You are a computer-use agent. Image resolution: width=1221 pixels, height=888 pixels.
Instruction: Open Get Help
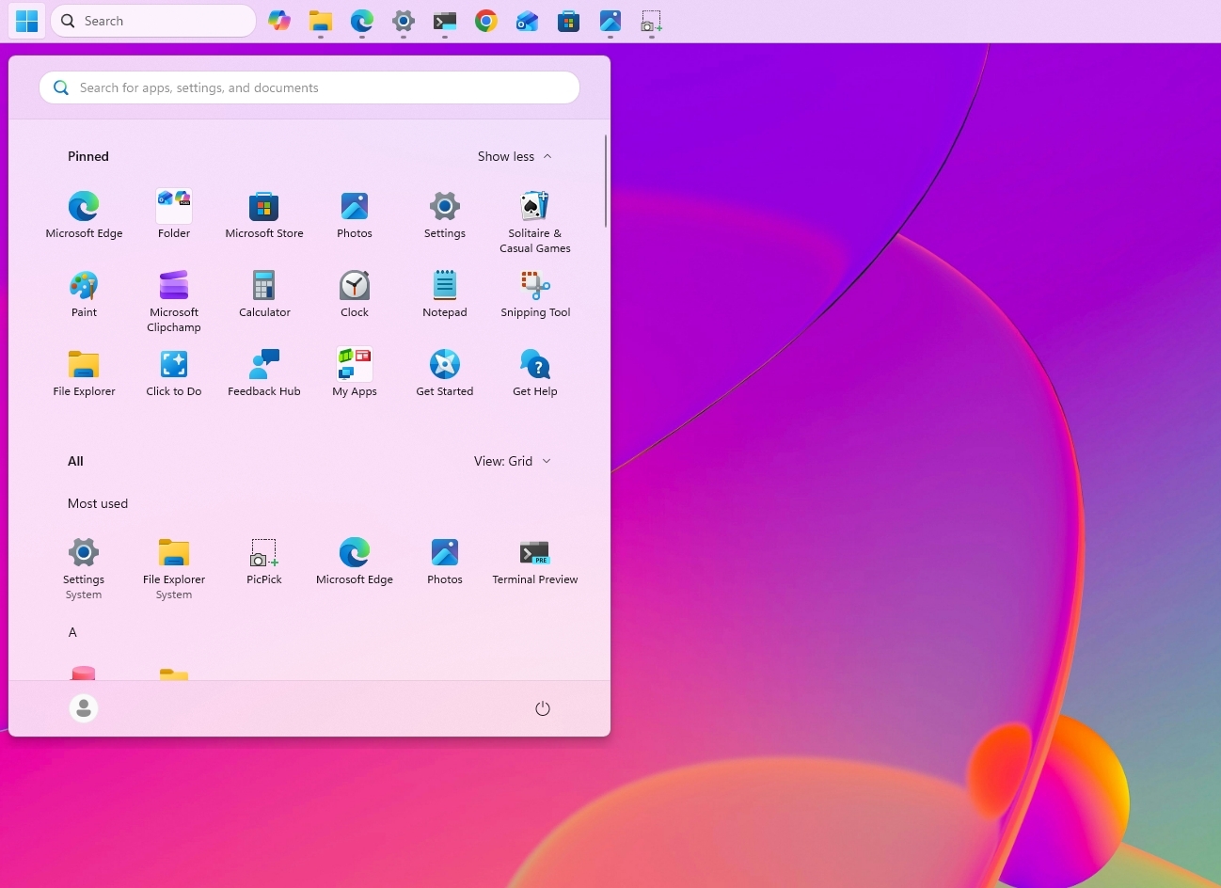click(535, 373)
